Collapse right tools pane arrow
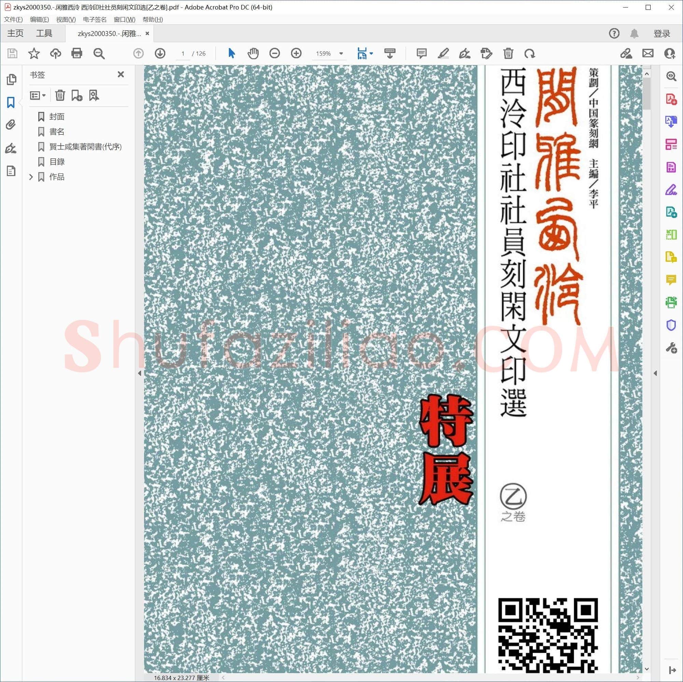The height and width of the screenshot is (682, 683). pos(655,373)
